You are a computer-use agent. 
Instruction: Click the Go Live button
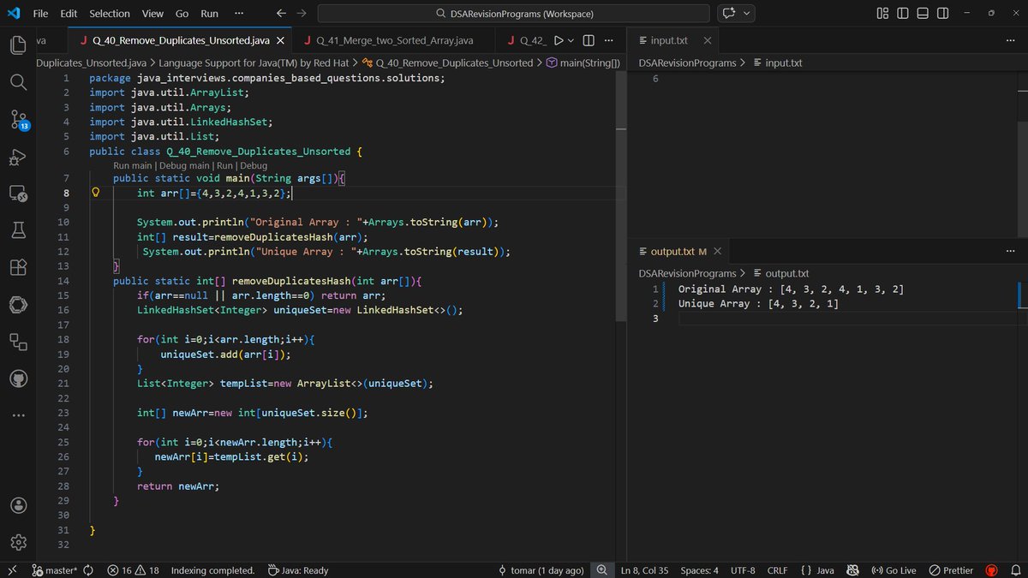coord(894,570)
